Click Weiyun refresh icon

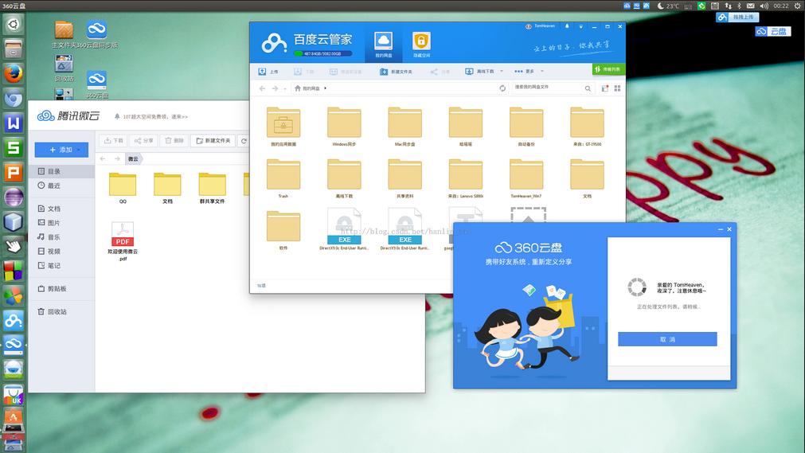tap(244, 141)
